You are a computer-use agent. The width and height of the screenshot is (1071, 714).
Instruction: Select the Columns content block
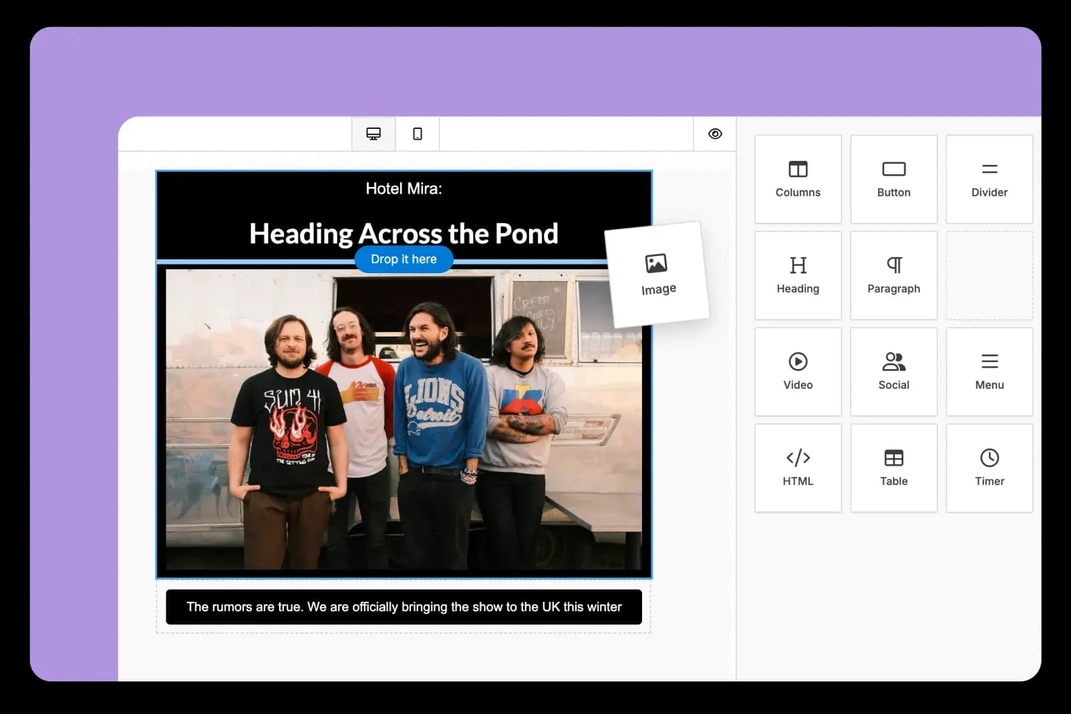click(x=798, y=179)
